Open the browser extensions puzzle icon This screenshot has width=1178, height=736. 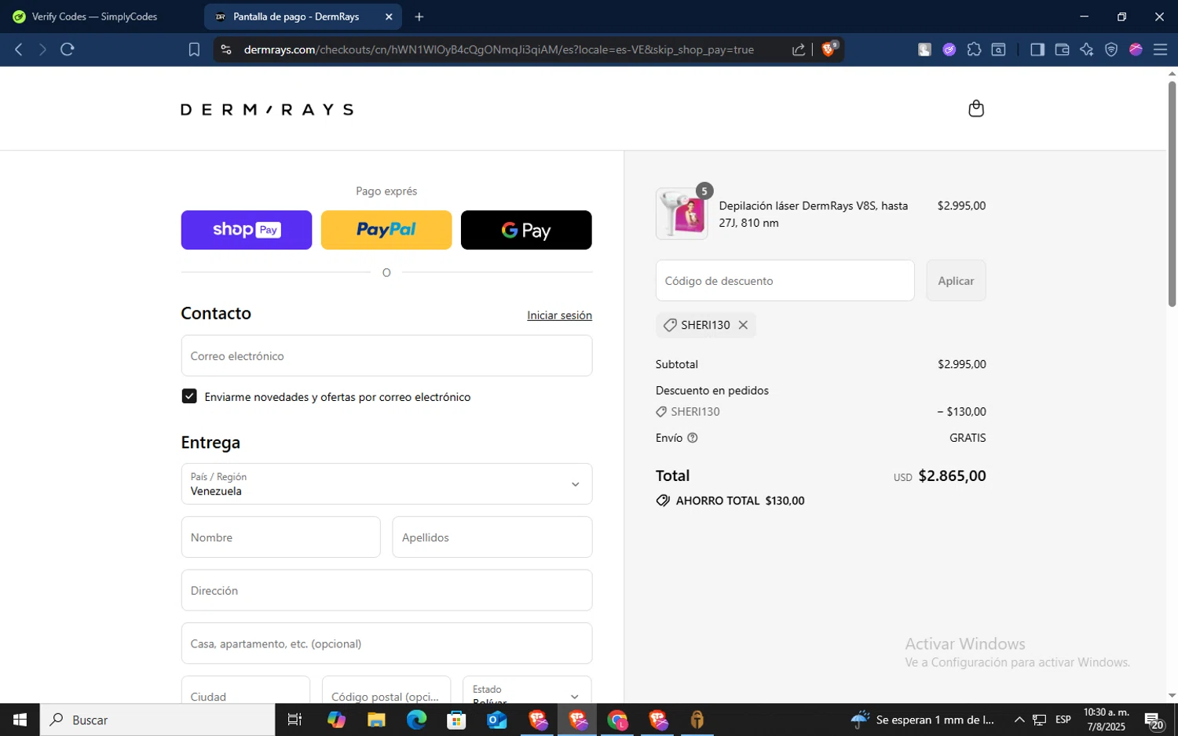[x=974, y=49]
